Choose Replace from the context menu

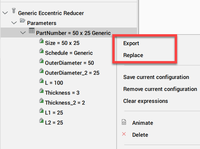coord(133,55)
